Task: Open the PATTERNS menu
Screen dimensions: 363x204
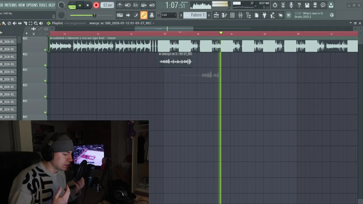Action: click(10, 5)
